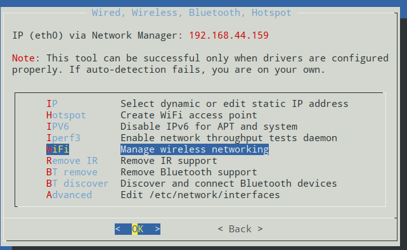Click 'Edit /etc/network/interfaces' description

coord(200,195)
